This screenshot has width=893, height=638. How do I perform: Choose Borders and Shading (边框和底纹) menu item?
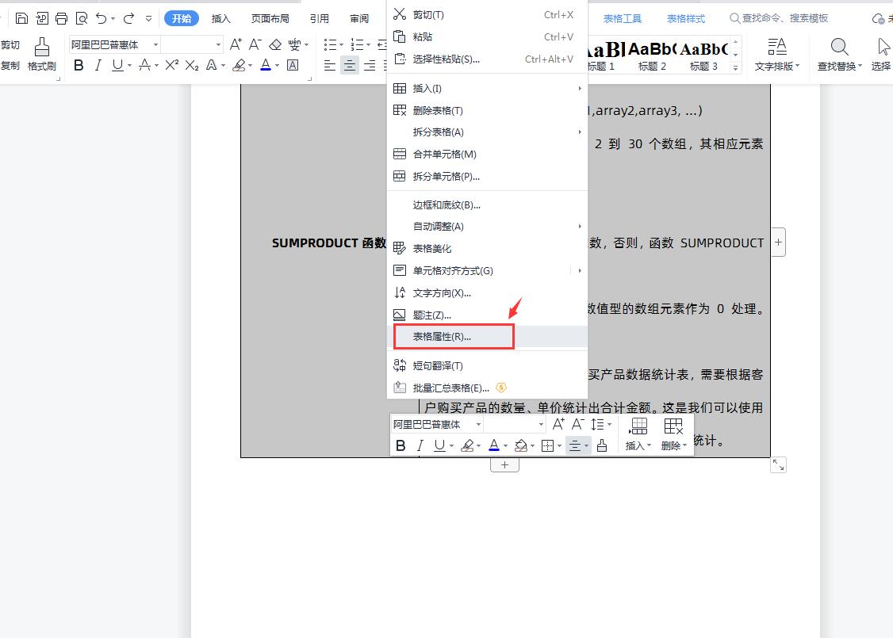tap(488, 205)
